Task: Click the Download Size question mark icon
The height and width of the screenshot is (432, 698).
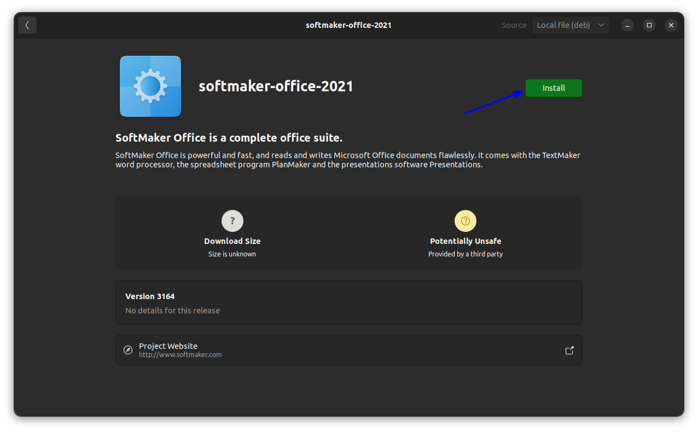Action: click(232, 221)
